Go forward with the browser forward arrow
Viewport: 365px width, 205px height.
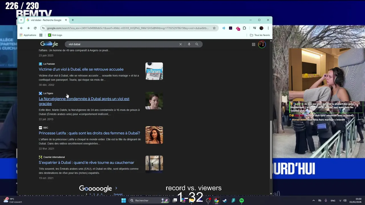pyautogui.click(x=28, y=28)
